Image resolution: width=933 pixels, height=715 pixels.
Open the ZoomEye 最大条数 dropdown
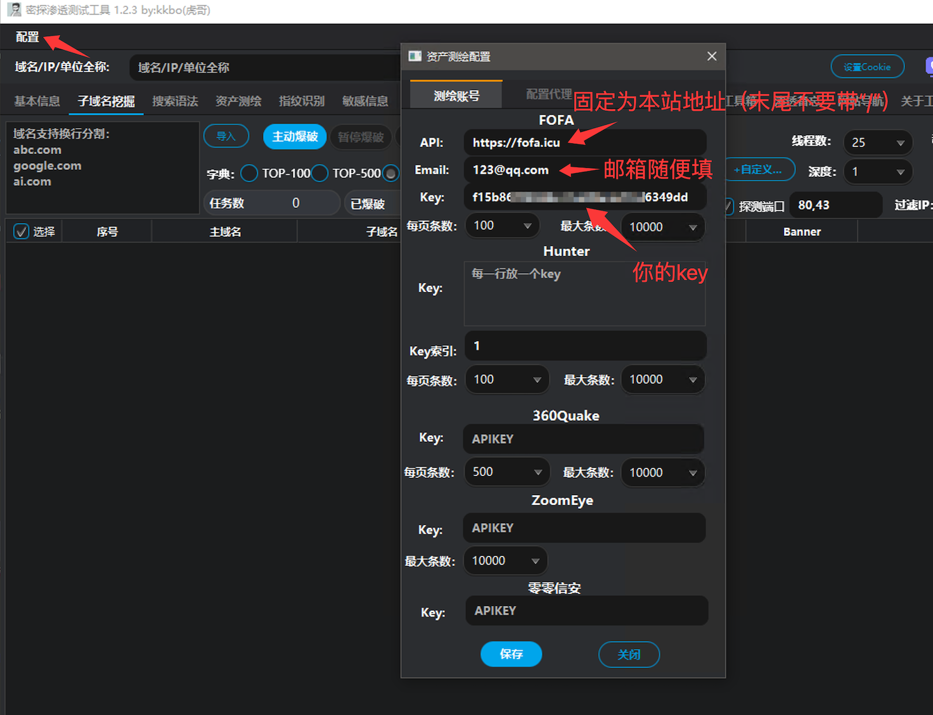point(505,561)
